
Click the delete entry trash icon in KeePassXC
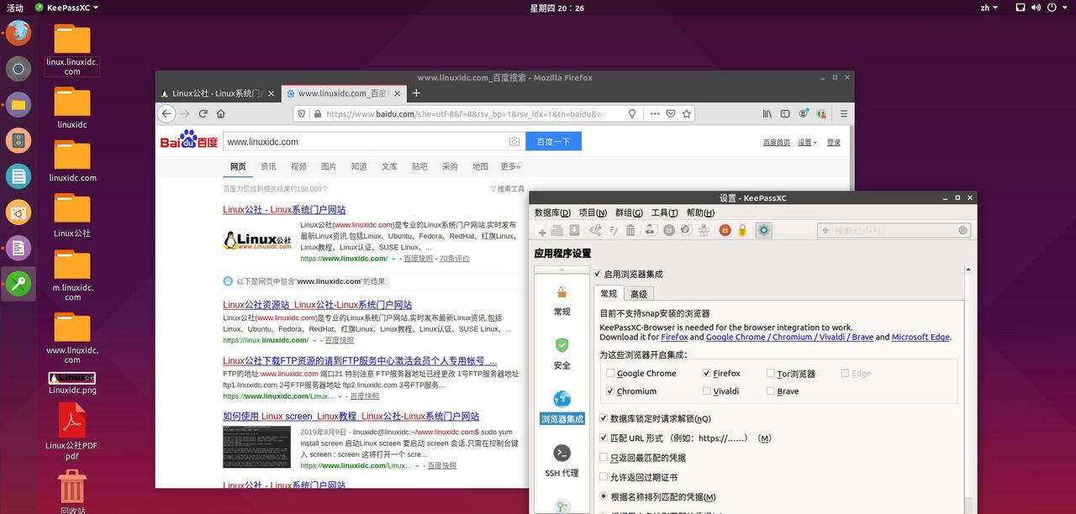630,231
